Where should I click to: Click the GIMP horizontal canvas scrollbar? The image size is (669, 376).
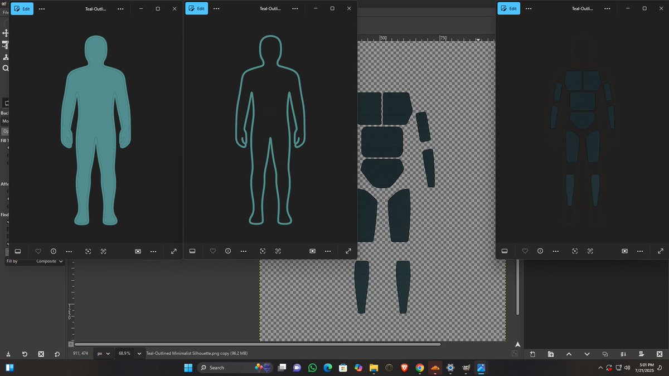(256, 344)
